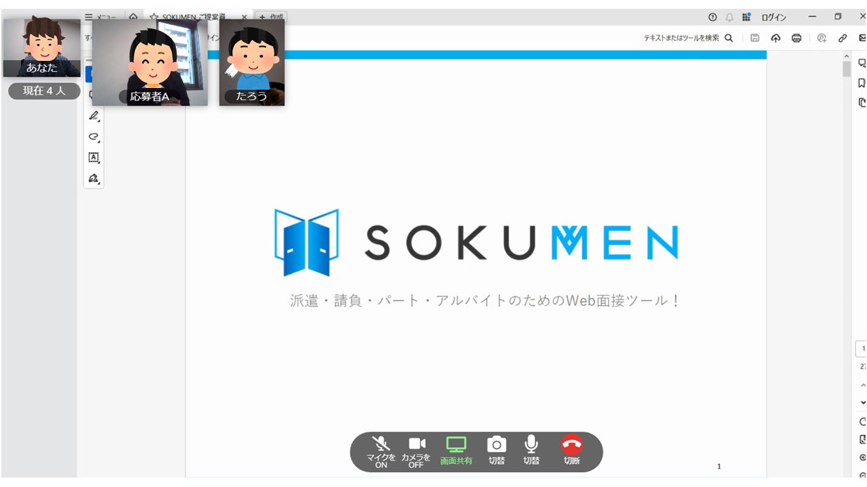Select the freehand draw loop tool
The image size is (867, 487).
tap(94, 137)
